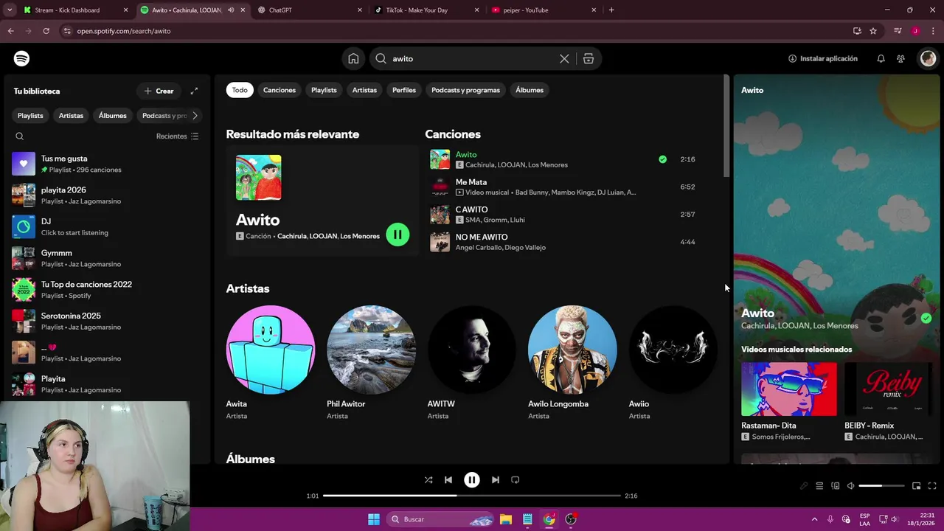The height and width of the screenshot is (531, 944).
Task: Open the C AWITO song row
Action: (563, 215)
